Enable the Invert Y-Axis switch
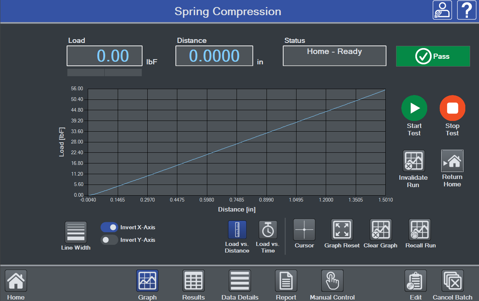Image resolution: width=479 pixels, height=301 pixels. [x=109, y=240]
